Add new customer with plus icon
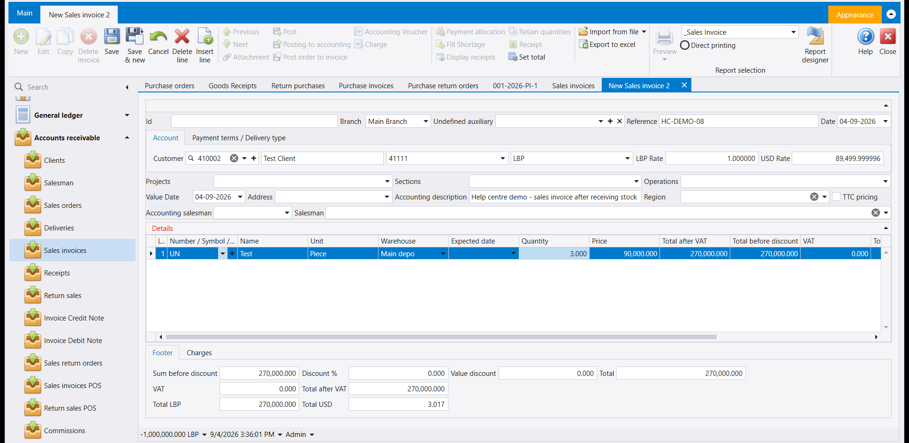The image size is (909, 443). click(254, 158)
